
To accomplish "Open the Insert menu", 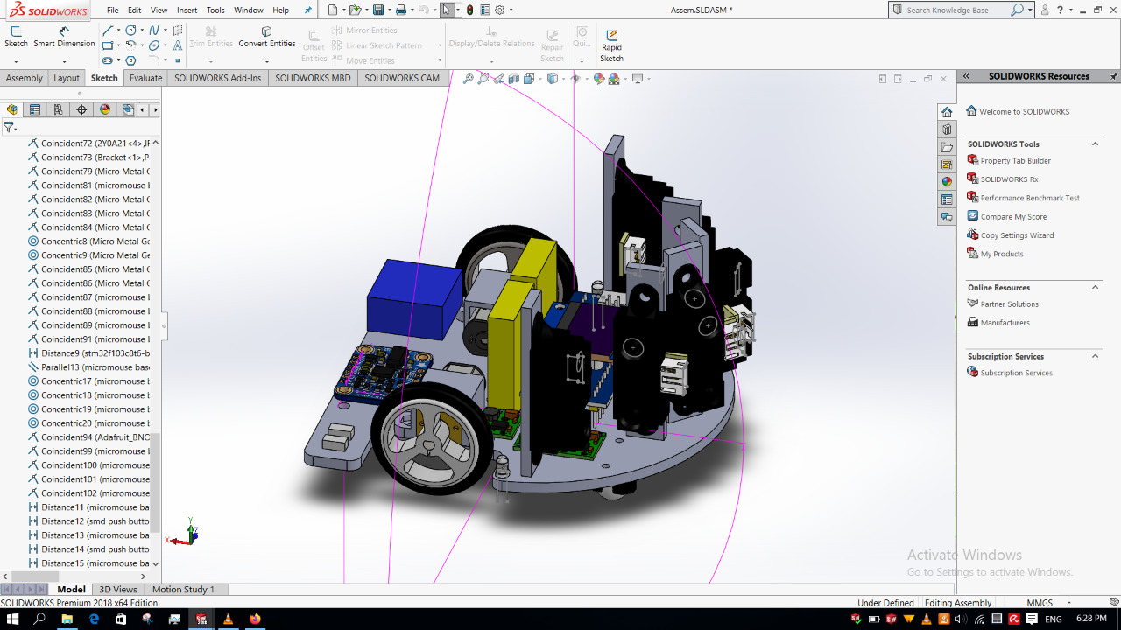I will (187, 10).
